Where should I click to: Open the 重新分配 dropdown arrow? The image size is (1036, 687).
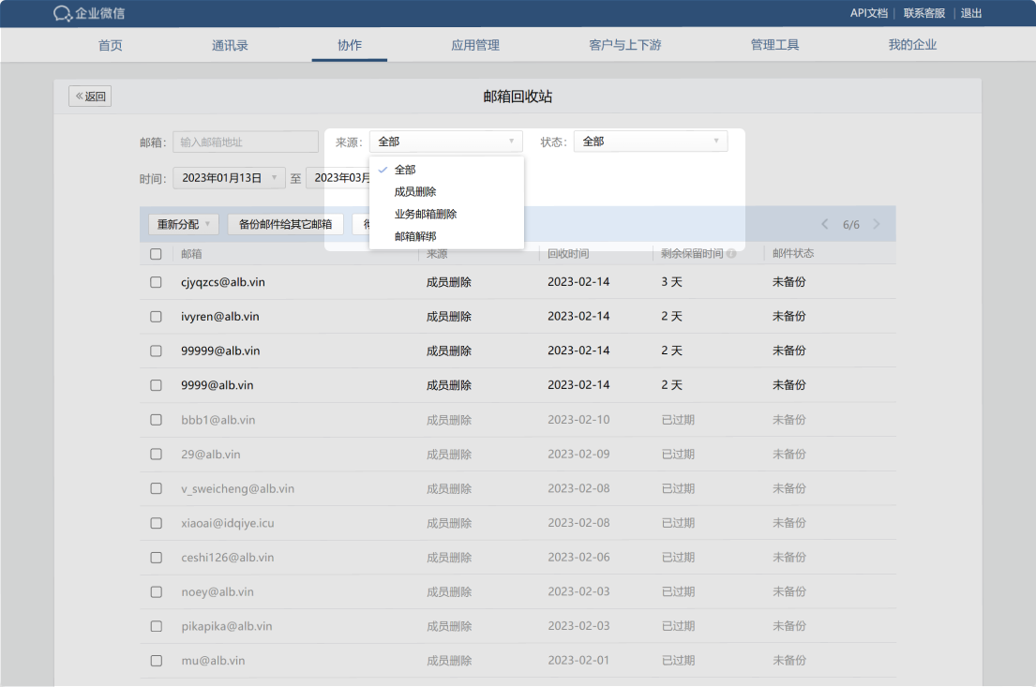click(x=206, y=224)
